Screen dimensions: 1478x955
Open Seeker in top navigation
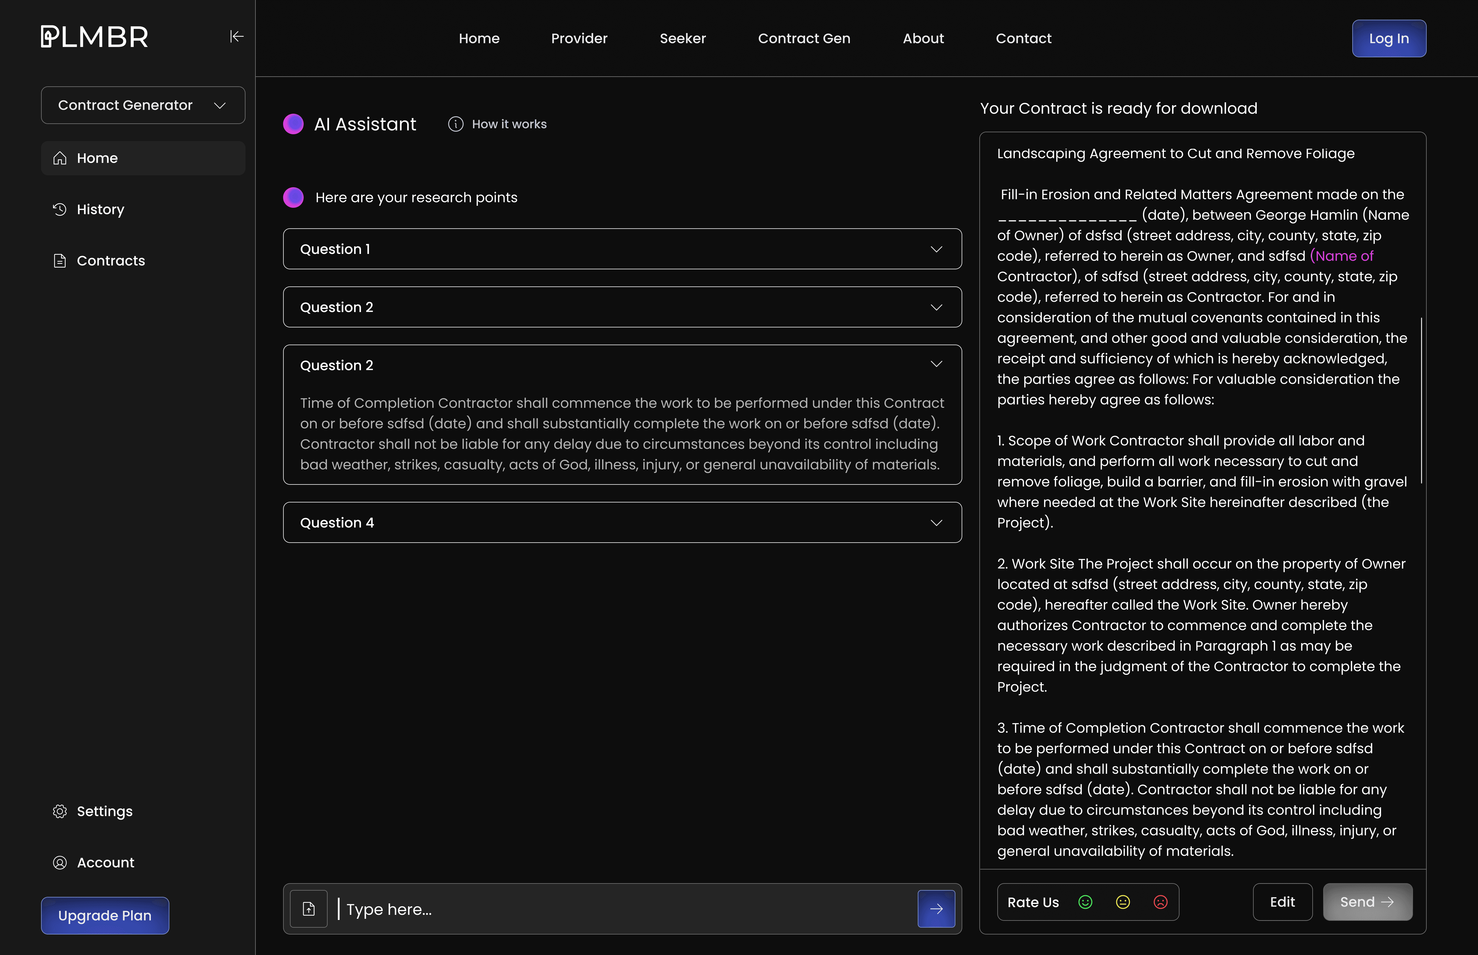pos(683,38)
